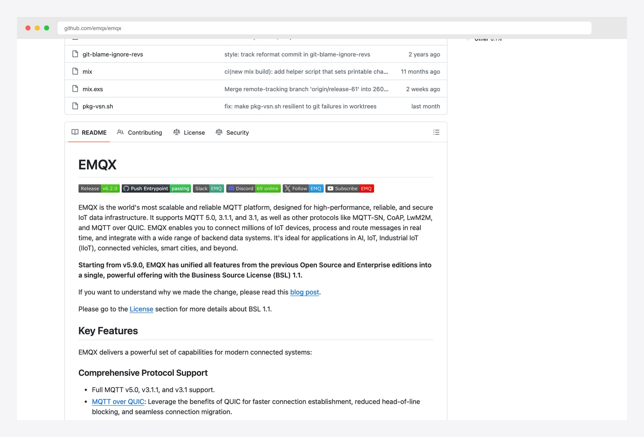
Task: Open the Slack EMQ badge
Action: (x=208, y=188)
